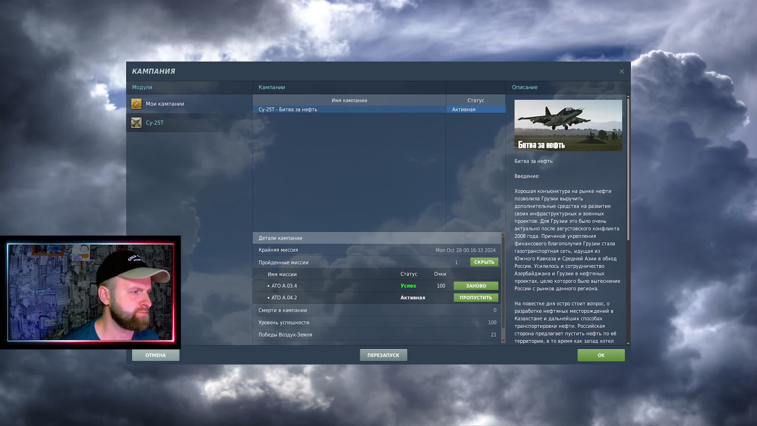Select the active mission АТО А.04.2
The width and height of the screenshot is (757, 426).
tap(284, 298)
